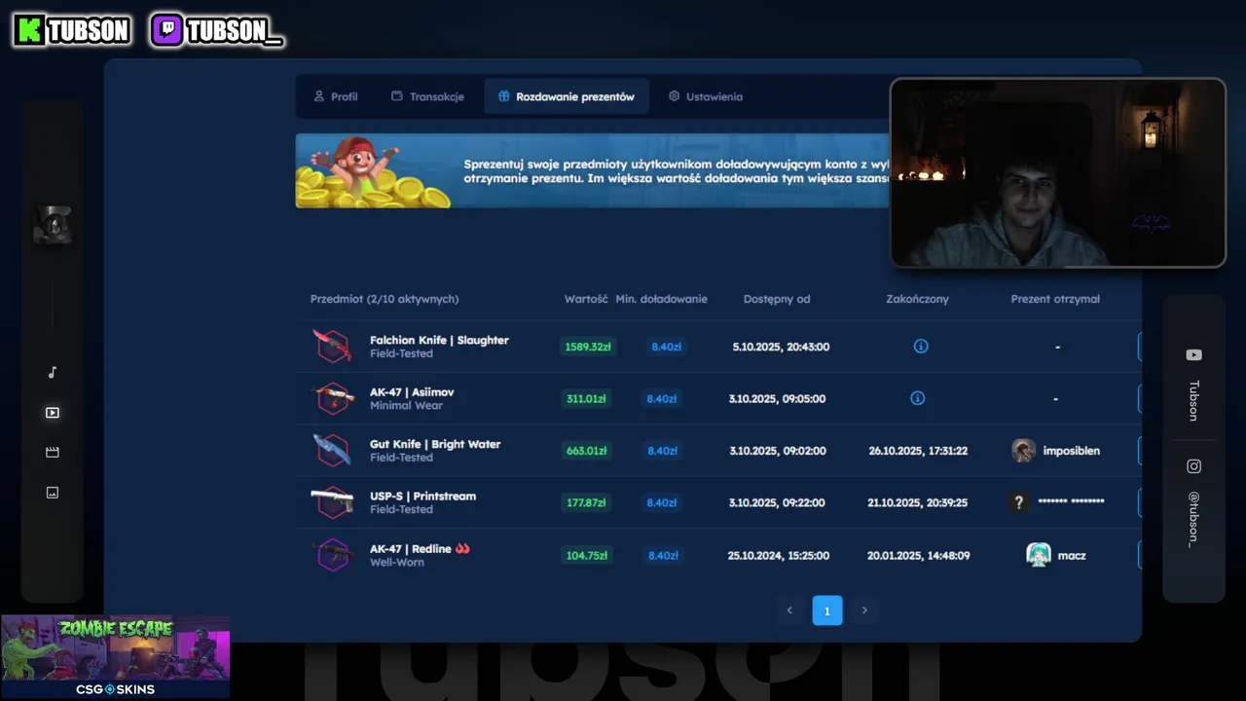
Task: Open the Profil tab
Action: click(335, 96)
